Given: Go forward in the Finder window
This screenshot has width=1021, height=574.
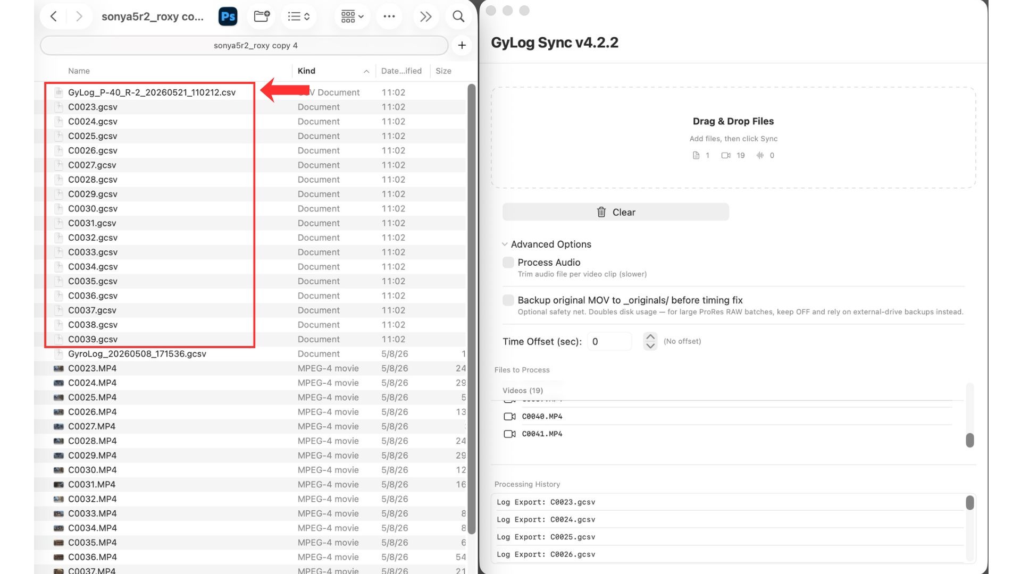Looking at the screenshot, I should (79, 16).
